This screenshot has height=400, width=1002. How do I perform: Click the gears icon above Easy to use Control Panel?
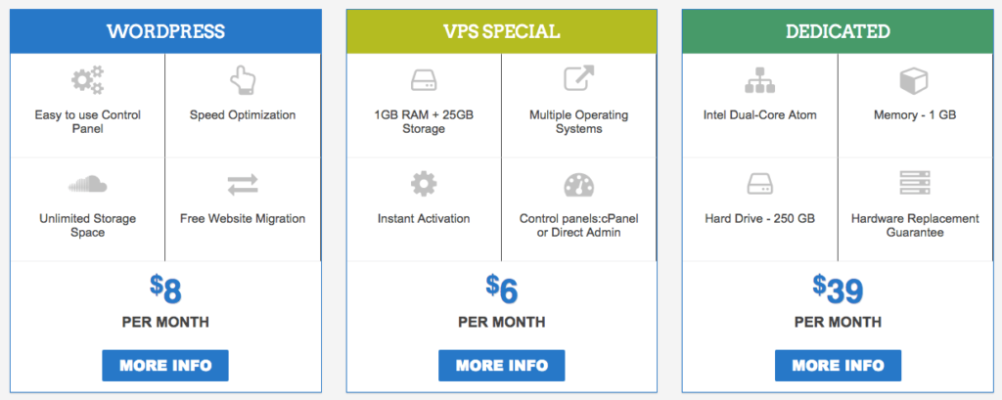pyautogui.click(x=87, y=80)
